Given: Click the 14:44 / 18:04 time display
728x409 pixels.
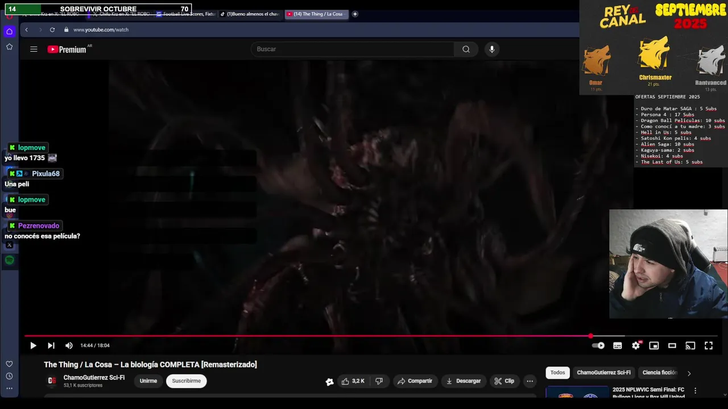Looking at the screenshot, I should click(95, 345).
